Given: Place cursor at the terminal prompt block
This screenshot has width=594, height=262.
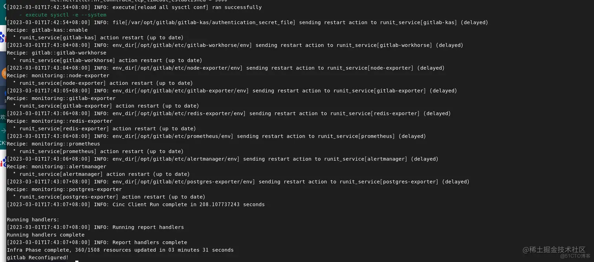Looking at the screenshot, I should point(77,261).
